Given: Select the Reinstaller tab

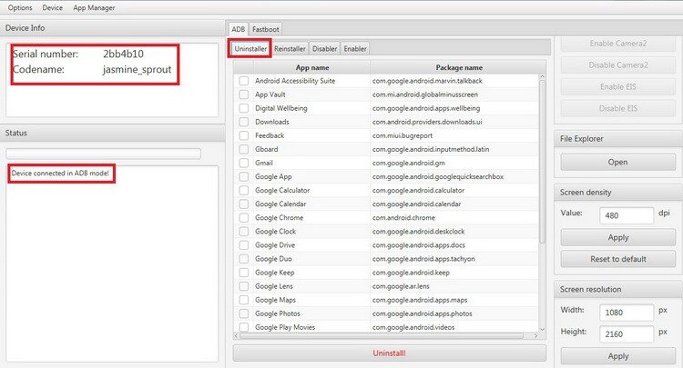Looking at the screenshot, I should click(290, 49).
